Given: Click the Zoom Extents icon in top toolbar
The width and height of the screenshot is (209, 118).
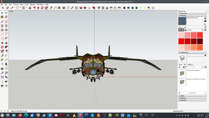Looking at the screenshot, I should pyautogui.click(x=76, y=8).
